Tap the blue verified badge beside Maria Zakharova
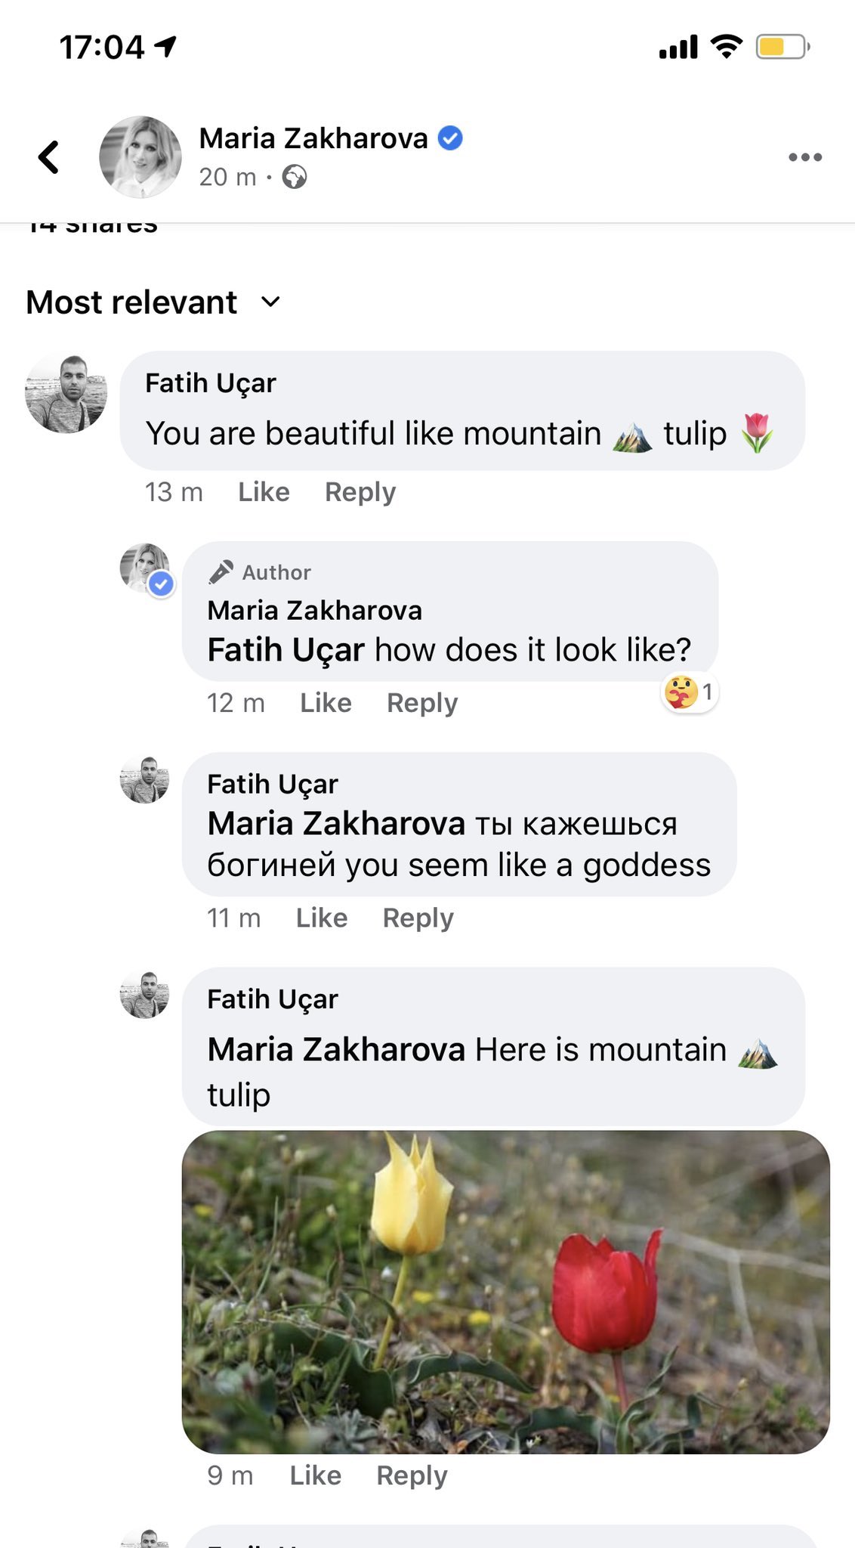Viewport: 855px width, 1548px height. (x=450, y=138)
